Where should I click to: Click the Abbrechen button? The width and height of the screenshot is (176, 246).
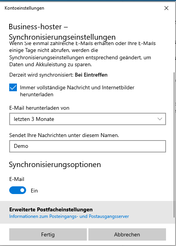[127, 234]
